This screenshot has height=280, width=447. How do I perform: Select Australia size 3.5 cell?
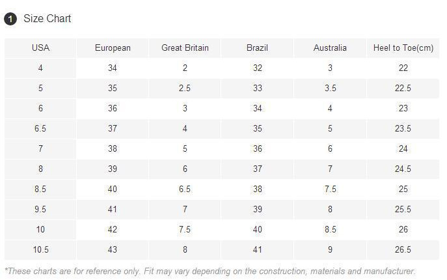[x=330, y=88]
